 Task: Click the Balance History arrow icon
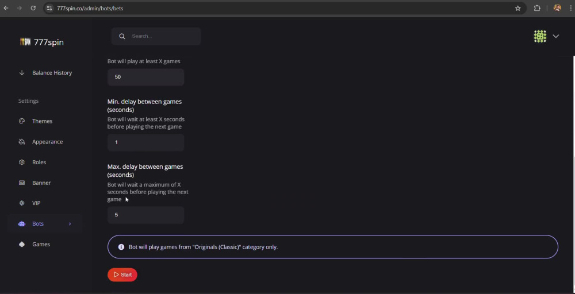pos(22,72)
